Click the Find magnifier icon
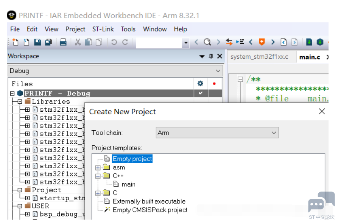338x223 pixels. coord(207,42)
